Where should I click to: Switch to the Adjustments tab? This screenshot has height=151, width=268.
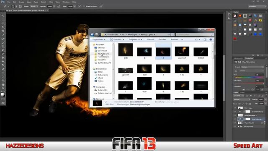tap(238, 58)
